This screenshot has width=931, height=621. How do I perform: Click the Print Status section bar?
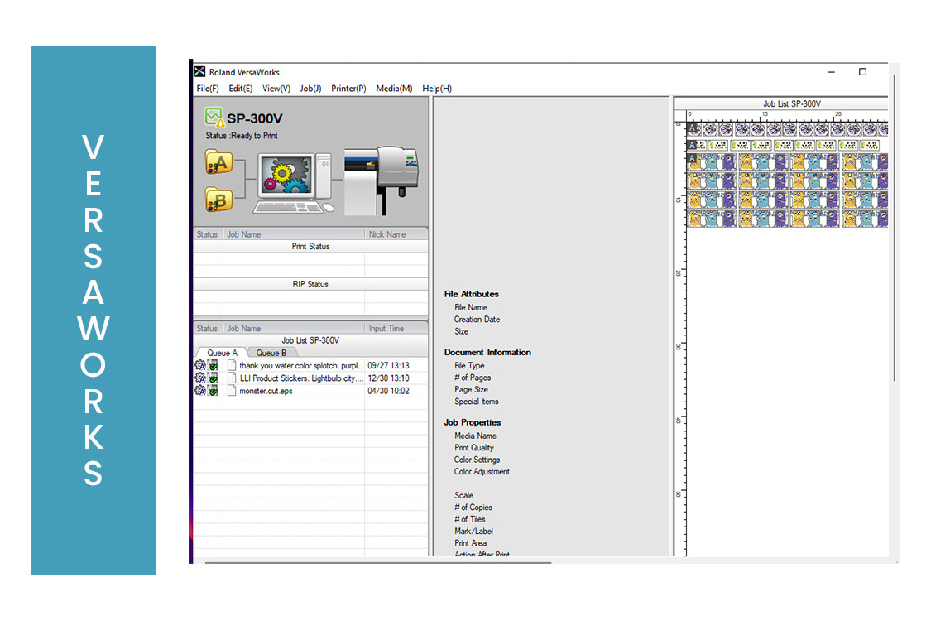point(310,246)
